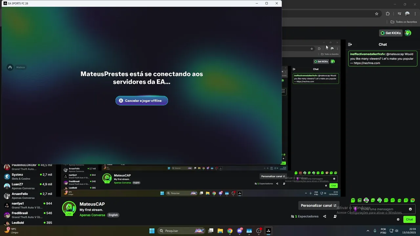420x236 pixels.
Task: Open the Todos os favoritos folder
Action: coord(404,22)
